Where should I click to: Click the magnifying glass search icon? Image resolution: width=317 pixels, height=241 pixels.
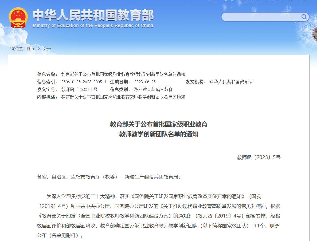point(304,17)
